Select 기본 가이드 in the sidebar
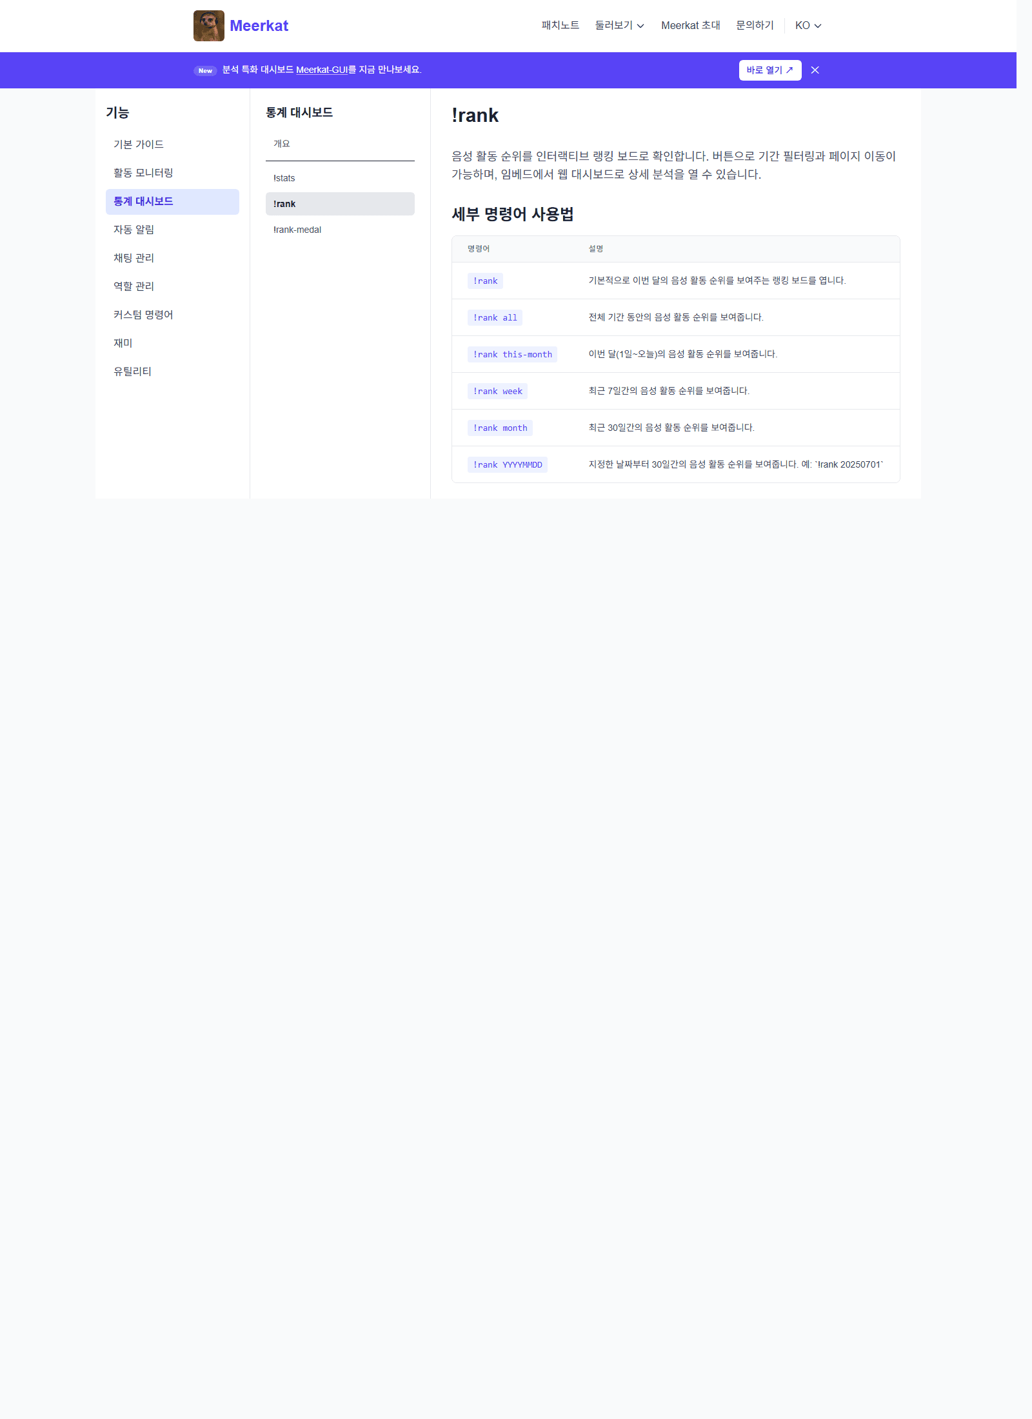The image size is (1032, 1419). (139, 144)
